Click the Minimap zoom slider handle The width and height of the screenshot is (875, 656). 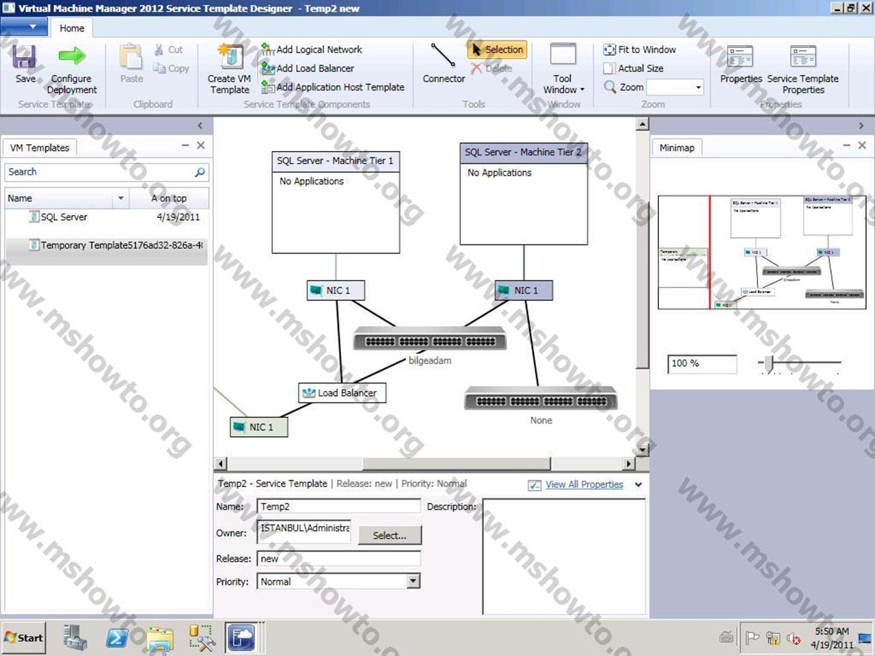point(768,363)
